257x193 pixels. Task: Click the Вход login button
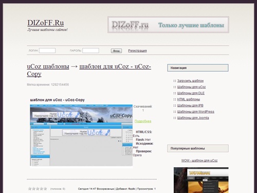[116, 51]
